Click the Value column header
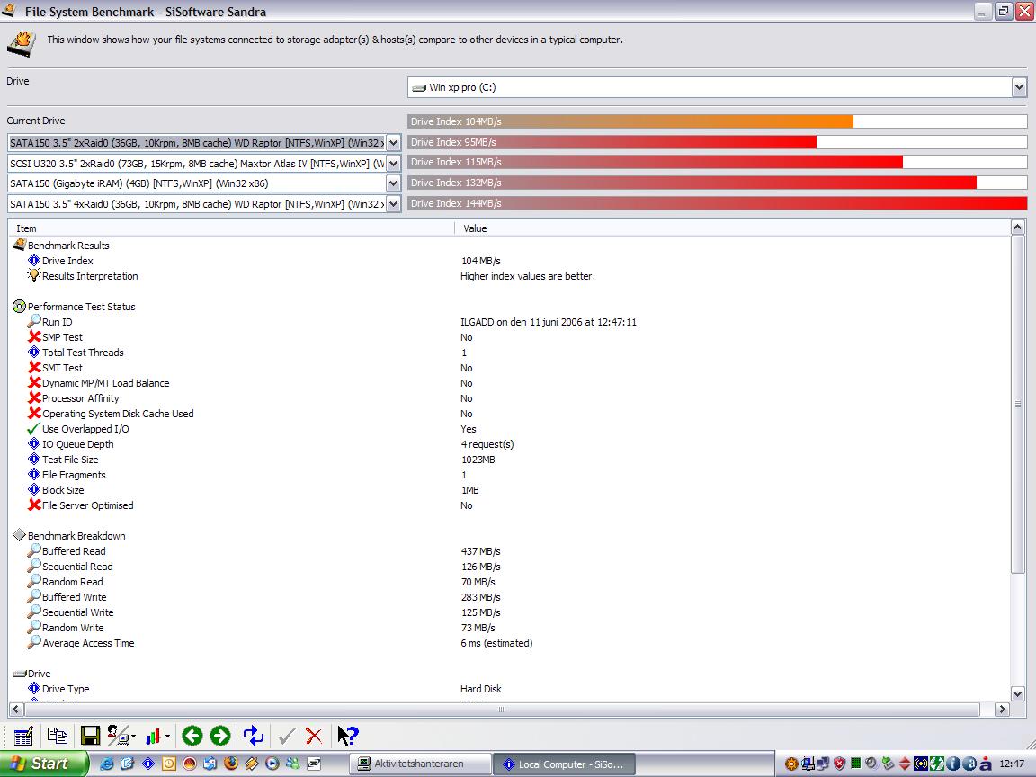Viewport: 1036px width, 777px height. tap(733, 228)
